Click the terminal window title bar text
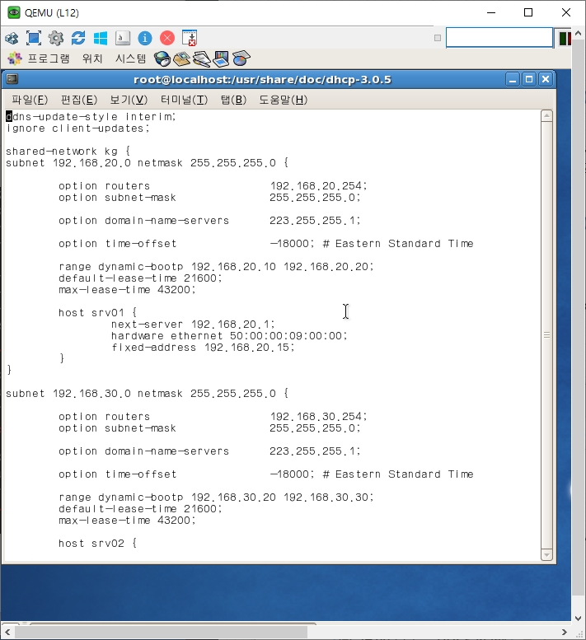The image size is (586, 640). coord(262,79)
